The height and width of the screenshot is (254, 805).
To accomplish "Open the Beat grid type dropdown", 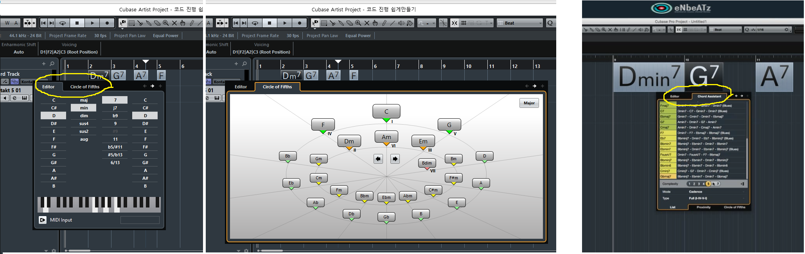I will click(x=520, y=23).
